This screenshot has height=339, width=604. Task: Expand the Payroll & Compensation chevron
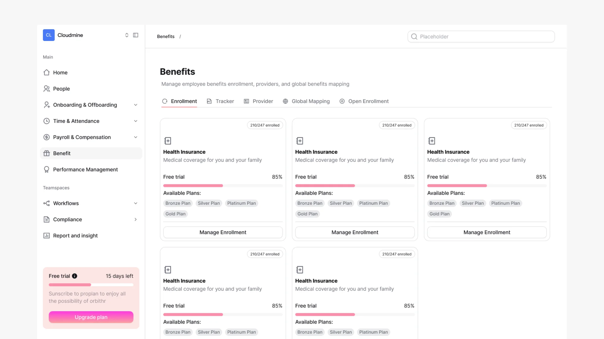click(x=136, y=137)
